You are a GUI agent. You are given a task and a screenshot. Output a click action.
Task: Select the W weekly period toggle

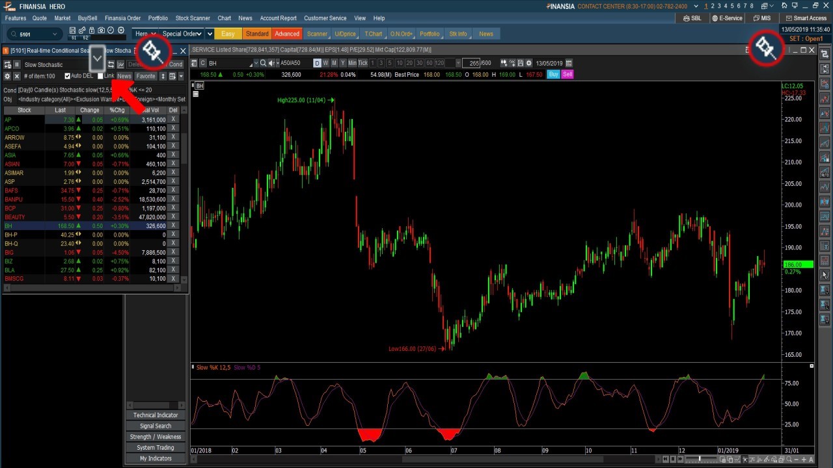325,63
